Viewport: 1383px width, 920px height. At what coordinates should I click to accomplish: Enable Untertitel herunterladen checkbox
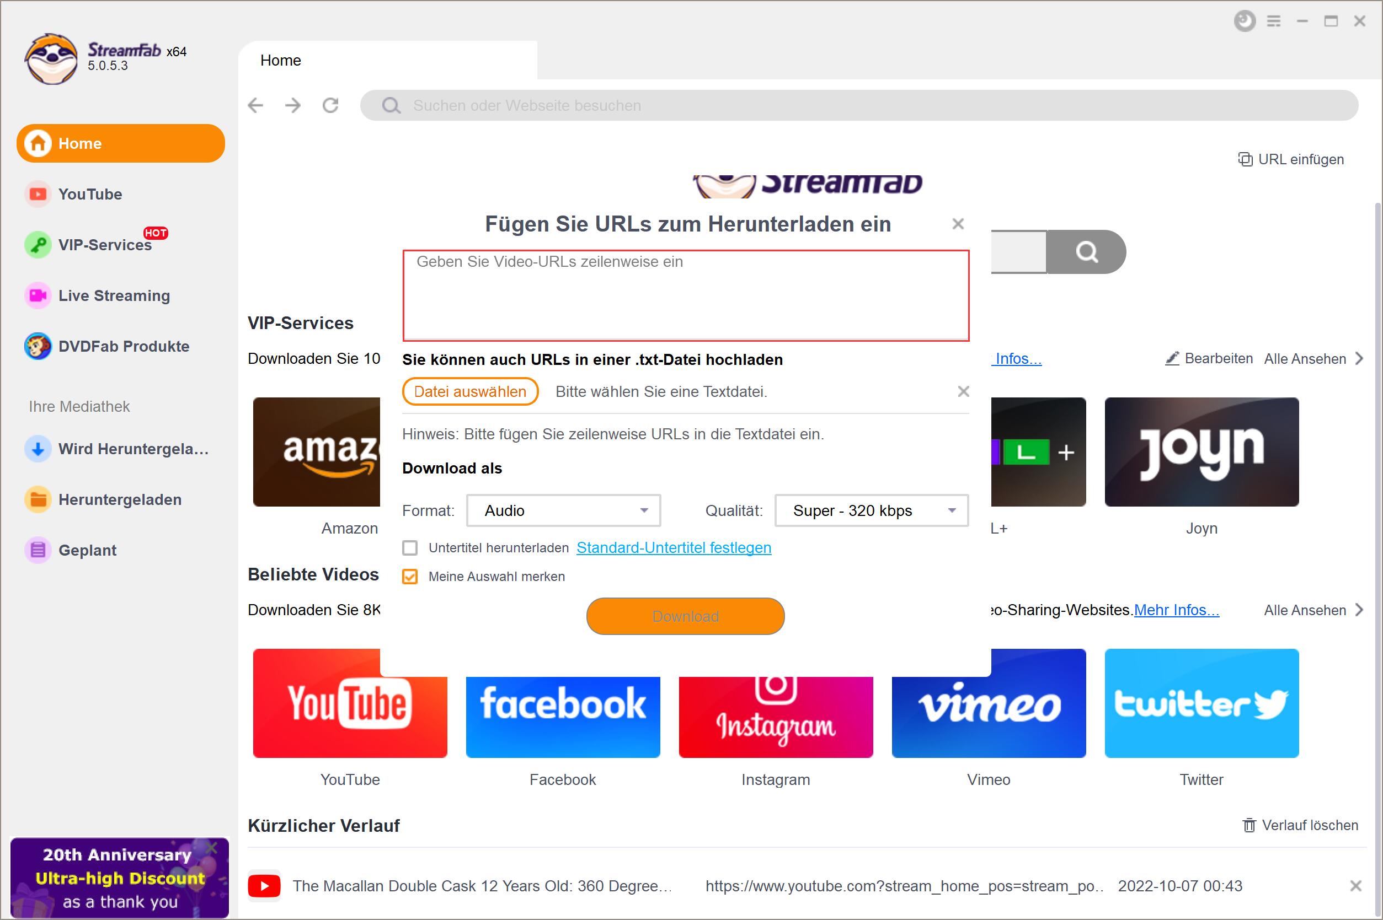pos(410,548)
